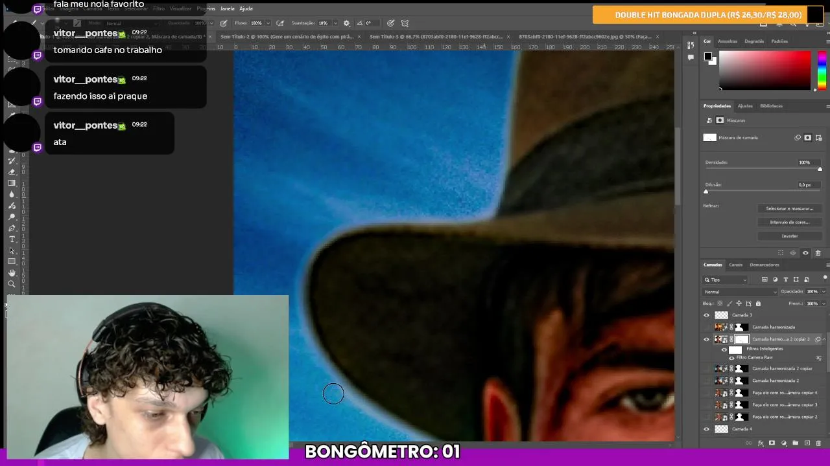Viewport: 830px width, 466px height.
Task: Select the Gradient tool
Action: coord(12,183)
